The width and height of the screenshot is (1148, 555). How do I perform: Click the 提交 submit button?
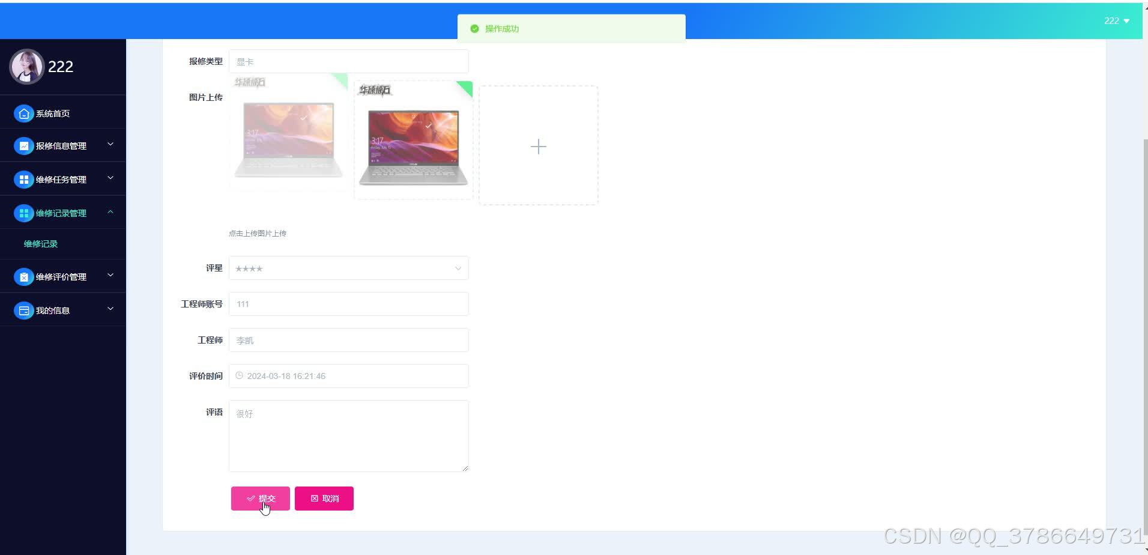(x=260, y=498)
